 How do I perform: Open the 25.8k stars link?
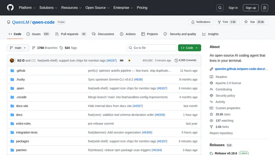point(223,114)
